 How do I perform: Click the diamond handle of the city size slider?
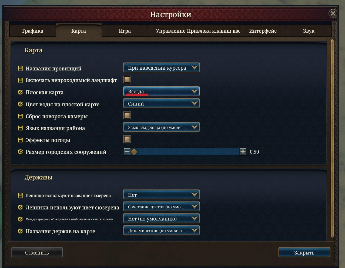(x=134, y=152)
